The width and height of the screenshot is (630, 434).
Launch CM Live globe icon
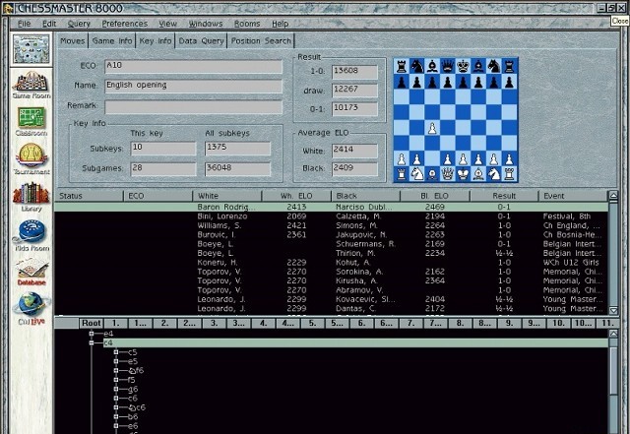[32, 310]
